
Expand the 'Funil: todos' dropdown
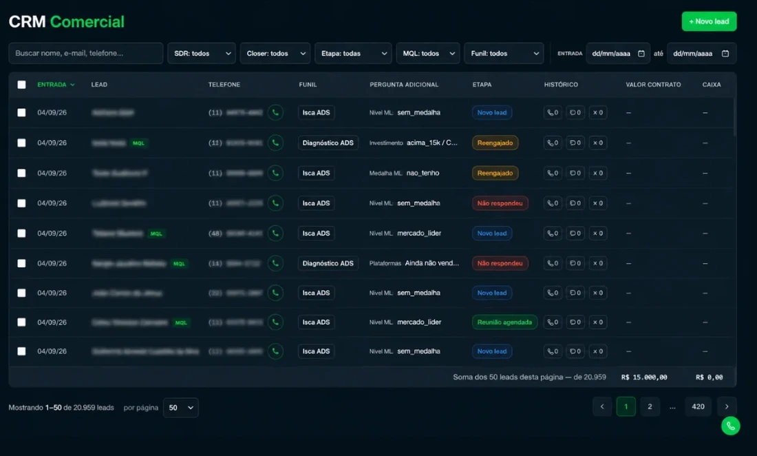(504, 54)
